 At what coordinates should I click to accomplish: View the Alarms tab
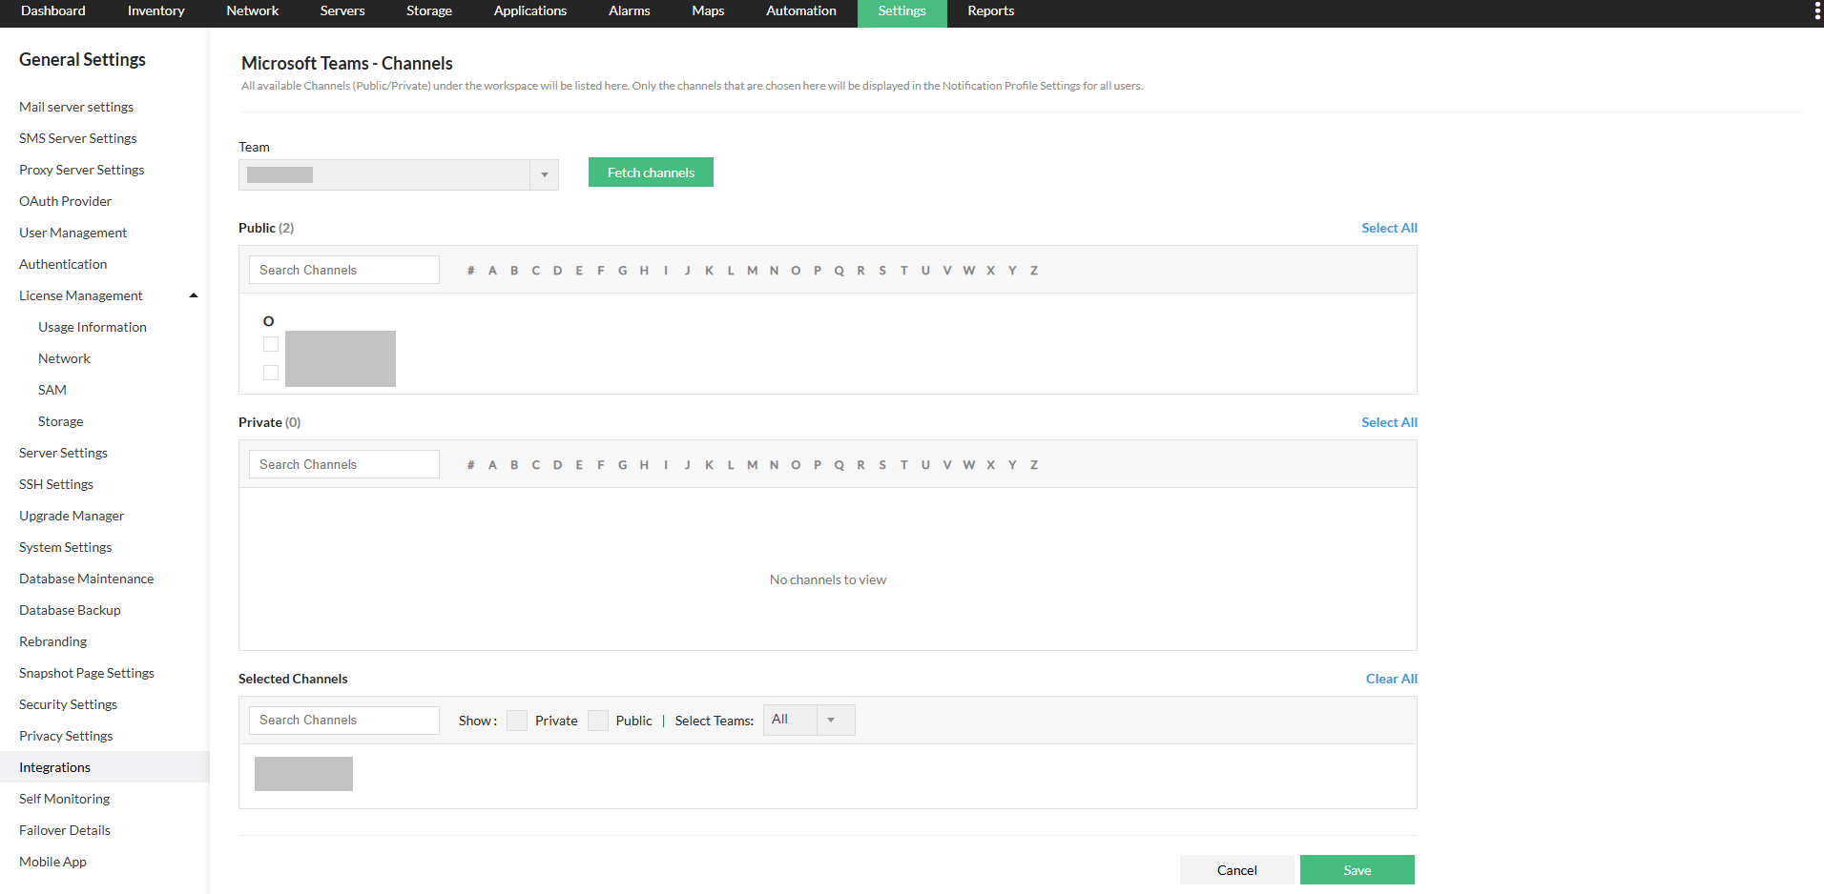[630, 11]
